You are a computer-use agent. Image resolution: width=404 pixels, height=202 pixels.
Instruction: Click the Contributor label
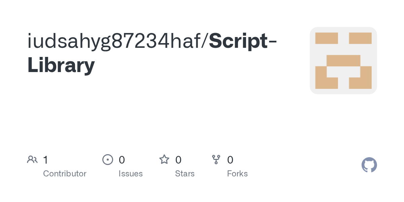[65, 174]
